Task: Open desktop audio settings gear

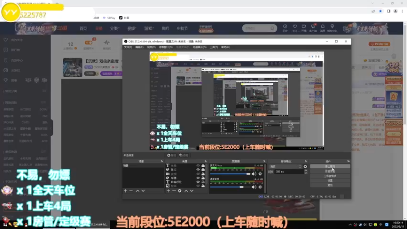Action: point(260,187)
